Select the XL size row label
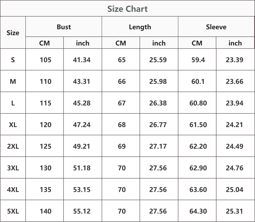255x222 pixels. click(13, 125)
